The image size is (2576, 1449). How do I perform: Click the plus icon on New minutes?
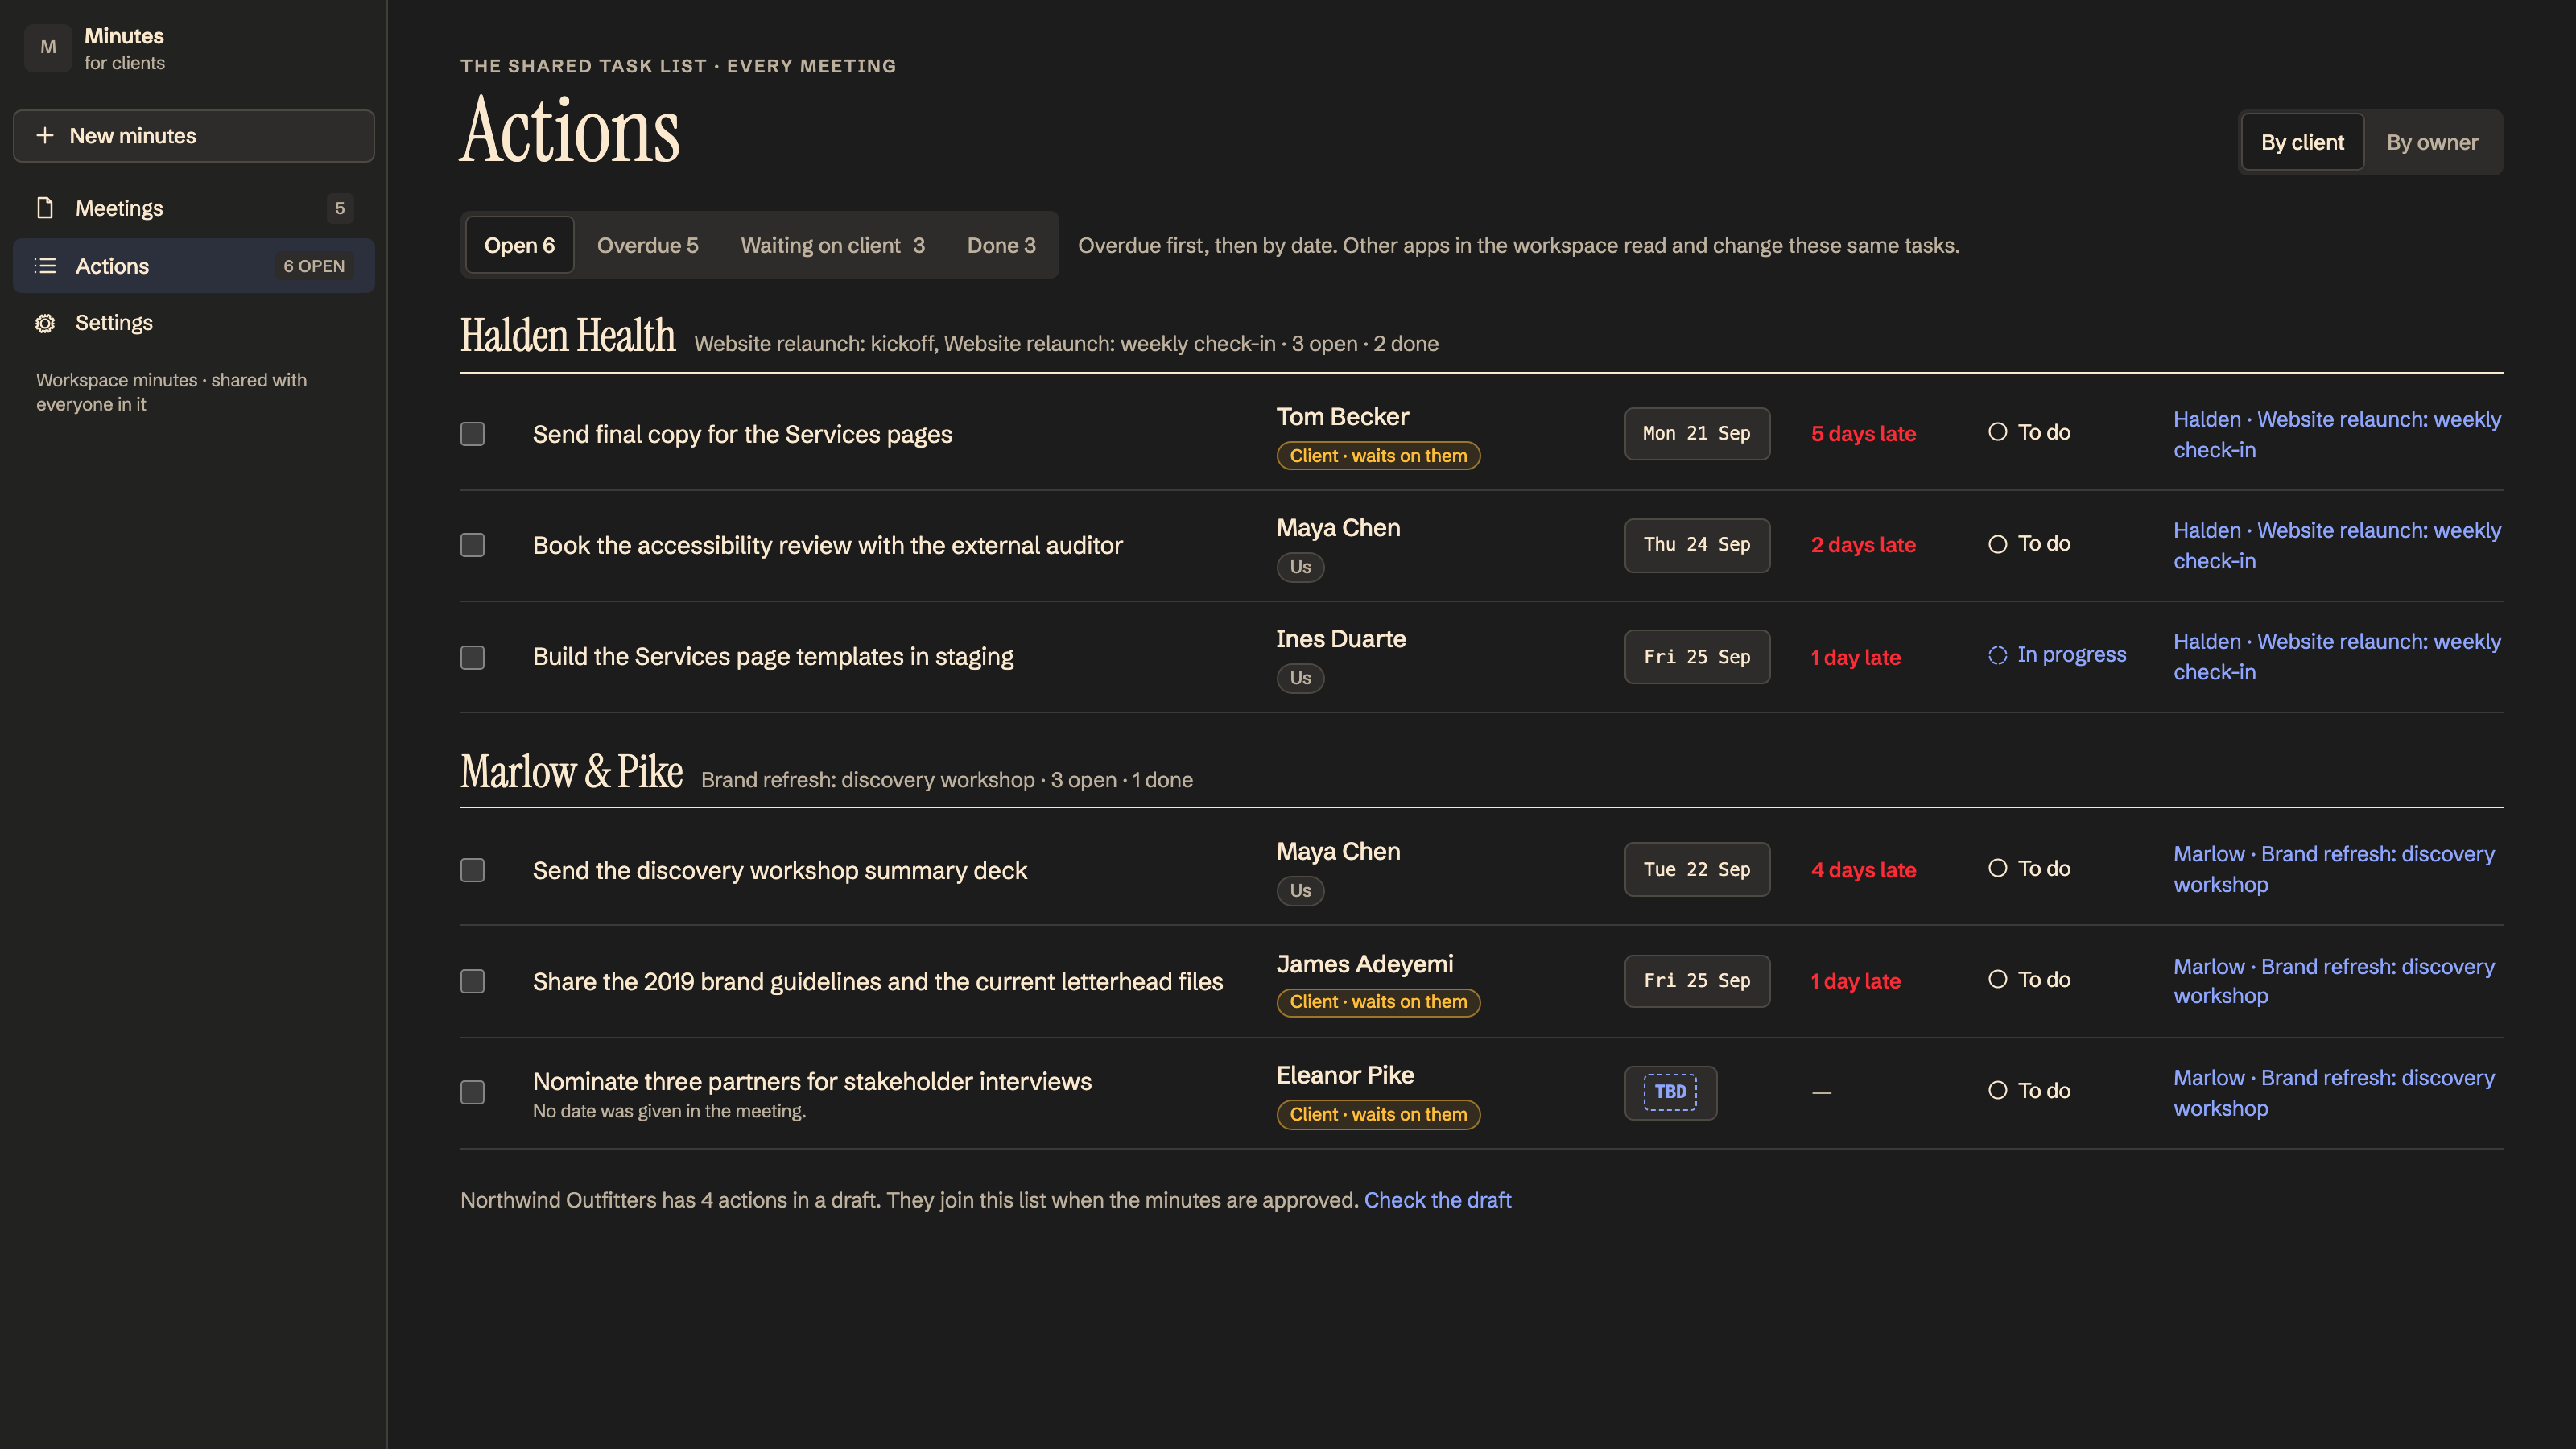pyautogui.click(x=45, y=135)
